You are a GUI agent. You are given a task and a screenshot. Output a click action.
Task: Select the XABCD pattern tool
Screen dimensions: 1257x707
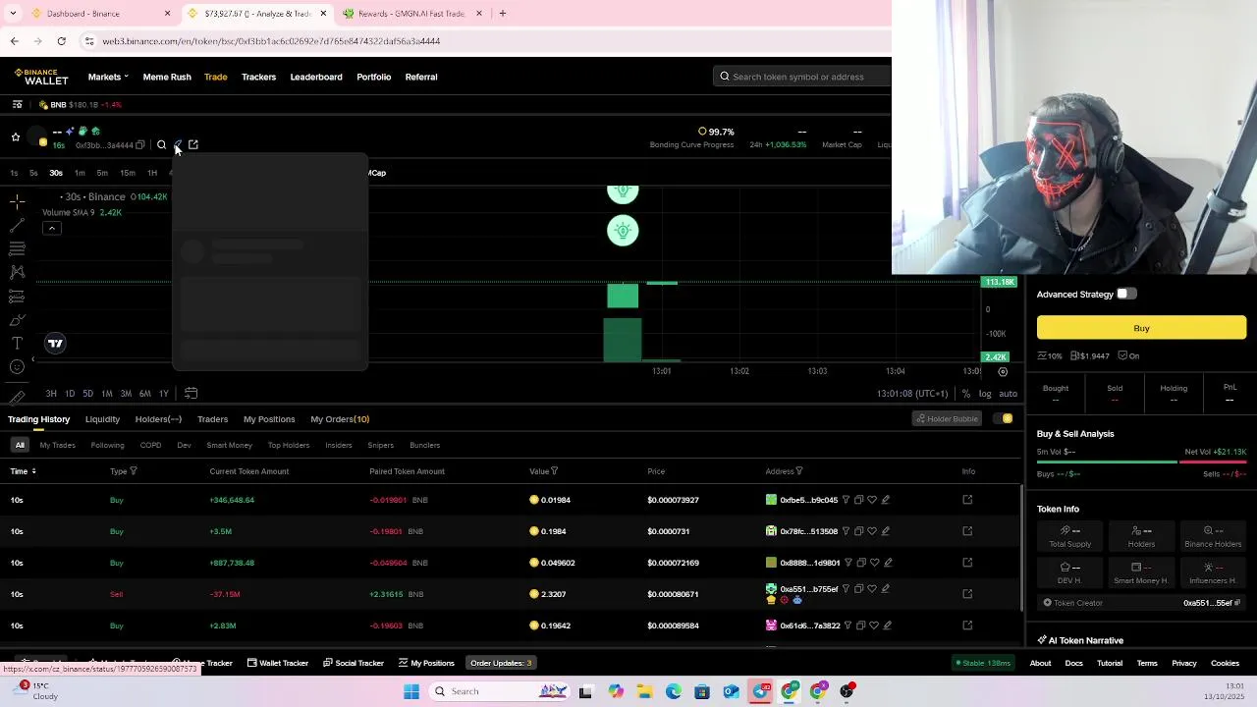(x=17, y=272)
